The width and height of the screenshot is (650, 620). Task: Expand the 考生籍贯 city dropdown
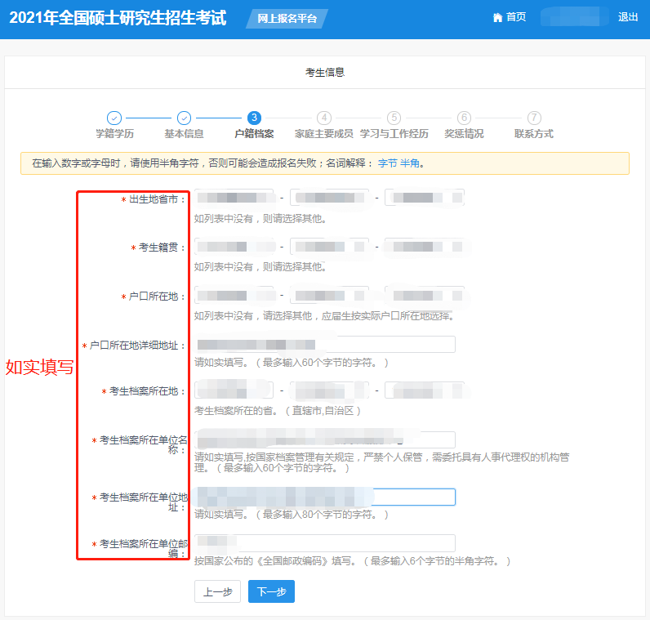329,246
